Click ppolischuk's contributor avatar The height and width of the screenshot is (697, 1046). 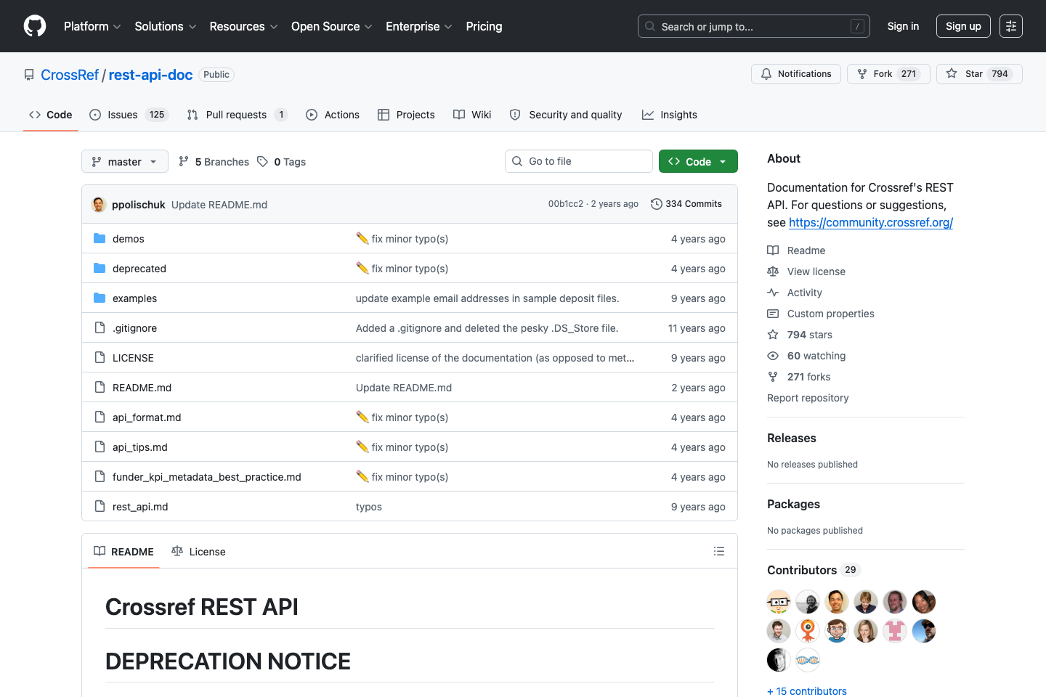pos(98,204)
